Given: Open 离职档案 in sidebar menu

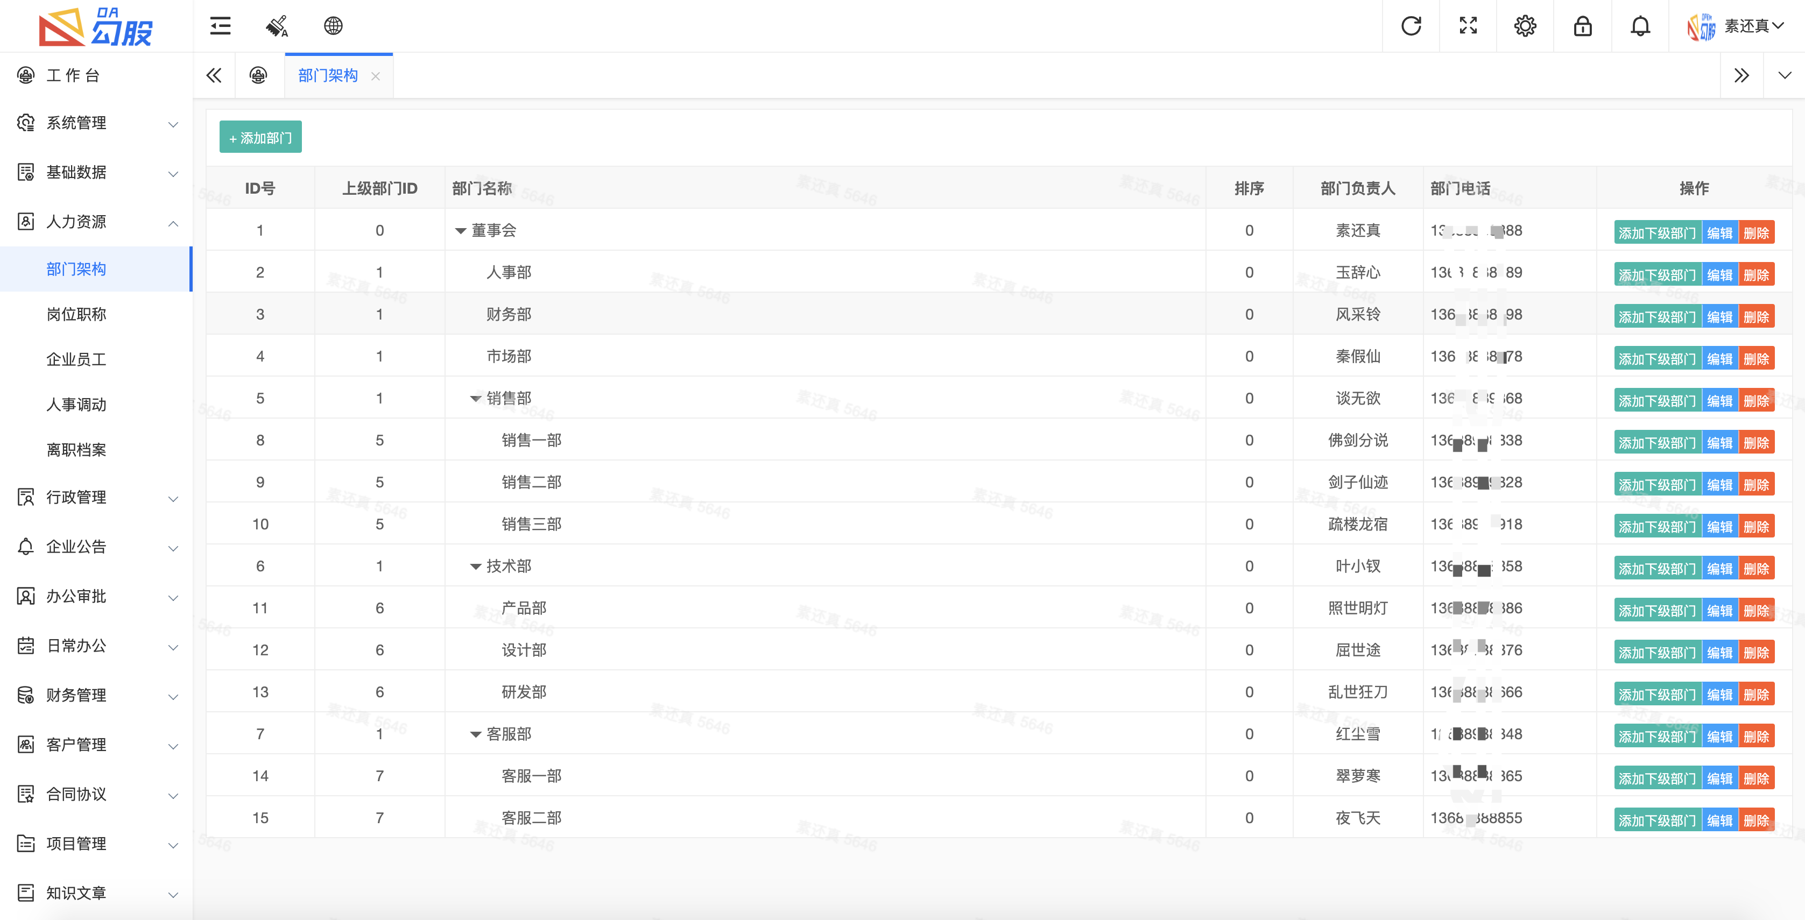Looking at the screenshot, I should (x=76, y=450).
